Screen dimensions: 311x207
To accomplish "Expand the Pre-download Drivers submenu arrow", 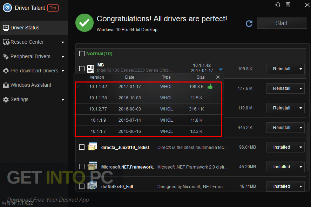I will pos(63,71).
